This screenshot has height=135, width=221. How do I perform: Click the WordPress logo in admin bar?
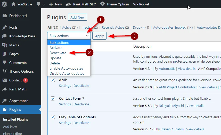4,4
